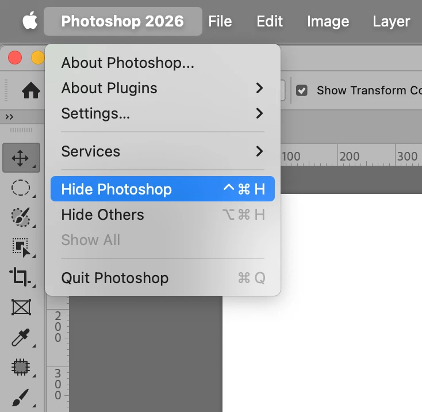Choose Quit Photoshop from menu

point(163,278)
